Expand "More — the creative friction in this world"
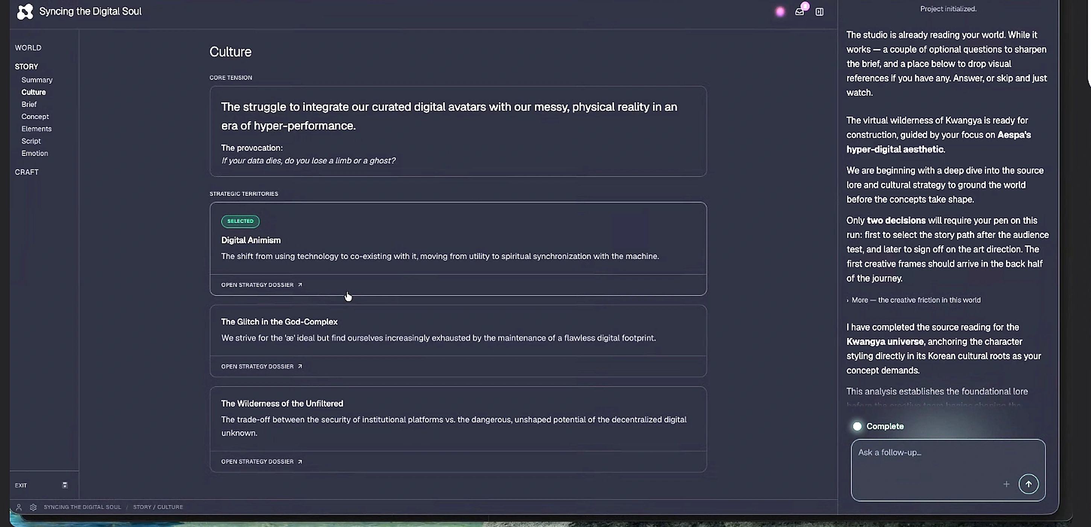Viewport: 1091px width, 527px height. [913, 300]
